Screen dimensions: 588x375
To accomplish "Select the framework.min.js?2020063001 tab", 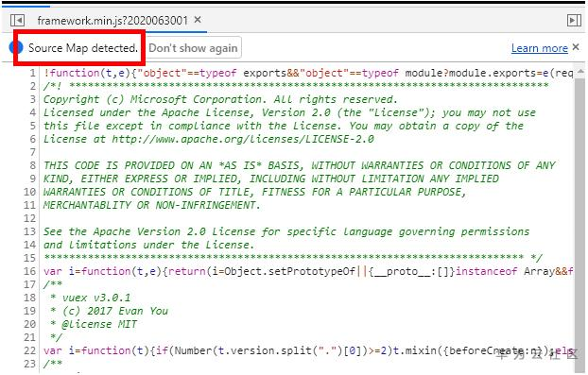I will pos(112,20).
